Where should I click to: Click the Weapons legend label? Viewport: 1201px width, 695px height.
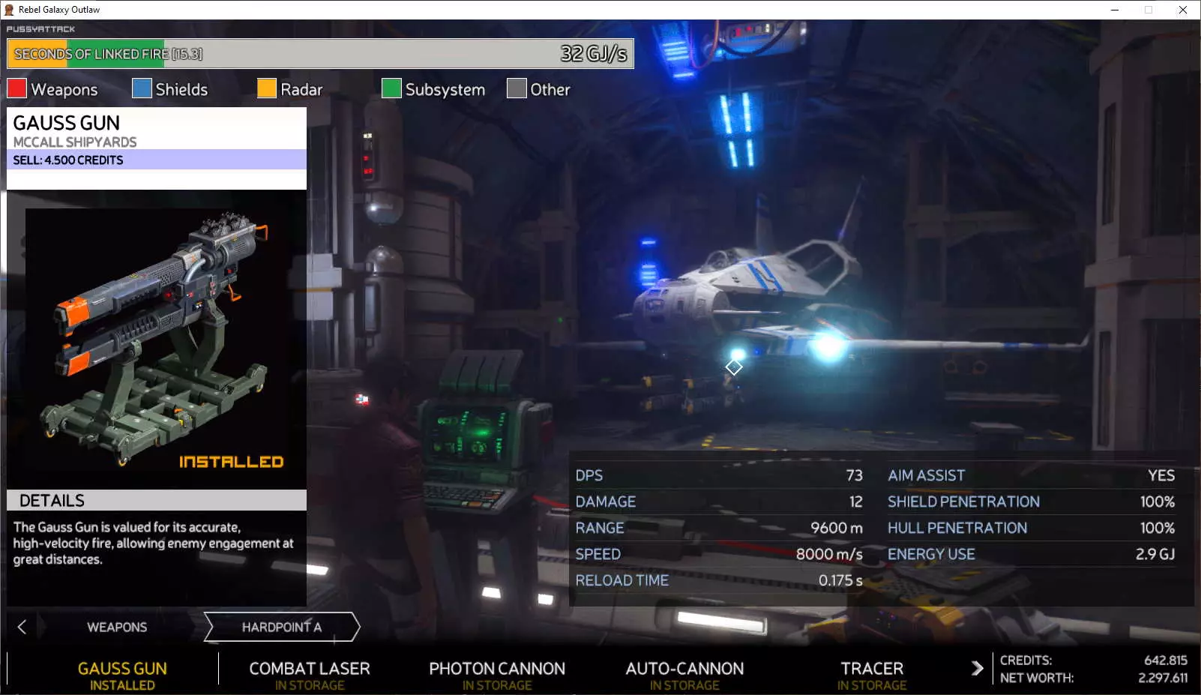click(64, 89)
